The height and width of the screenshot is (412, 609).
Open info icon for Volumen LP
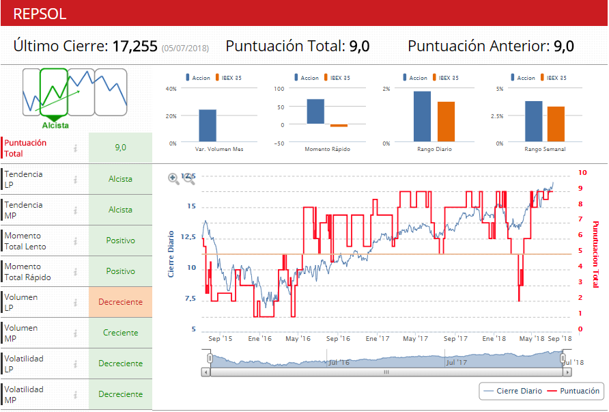pyautogui.click(x=75, y=303)
